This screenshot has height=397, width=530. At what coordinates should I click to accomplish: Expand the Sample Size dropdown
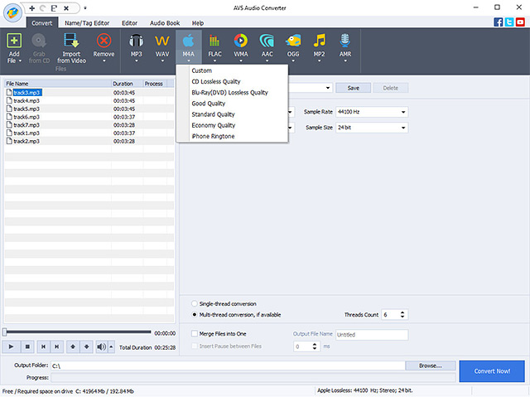[371, 128]
